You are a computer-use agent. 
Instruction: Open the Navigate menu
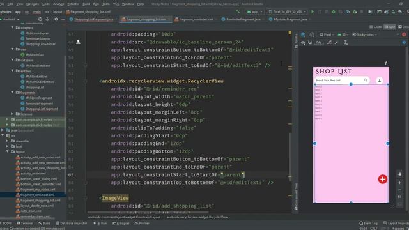33,4
